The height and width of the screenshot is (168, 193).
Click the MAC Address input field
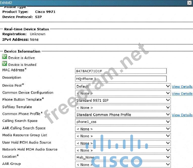coord(121,71)
